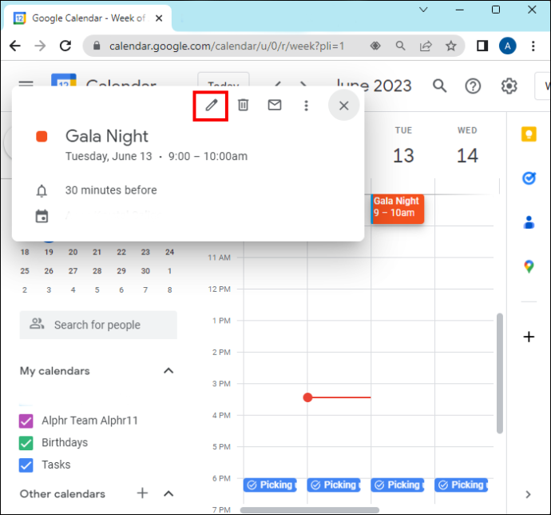Toggle the Tasks calendar checkbox
The width and height of the screenshot is (551, 515).
26,465
